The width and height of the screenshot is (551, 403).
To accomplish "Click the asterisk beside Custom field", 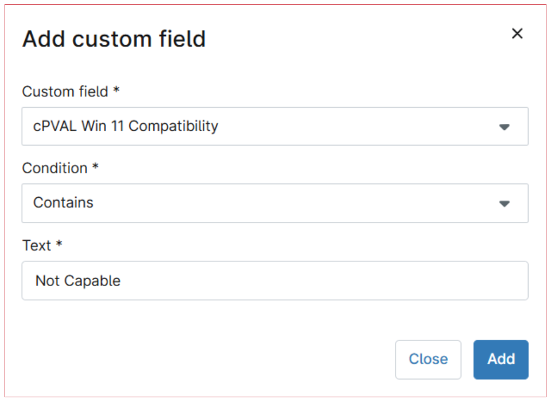I will click(x=117, y=90).
